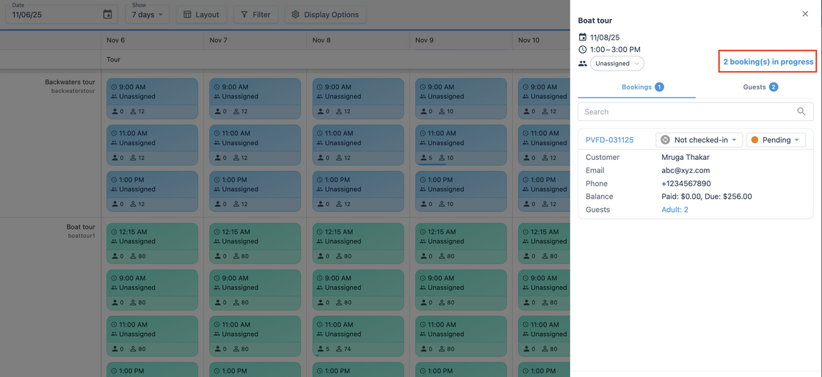
Task: Click the Display Options gear icon
Action: (x=296, y=15)
